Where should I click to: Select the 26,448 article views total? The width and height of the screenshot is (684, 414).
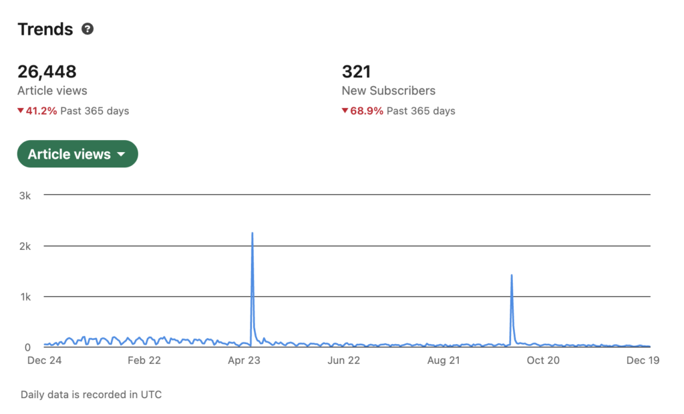[x=47, y=71]
